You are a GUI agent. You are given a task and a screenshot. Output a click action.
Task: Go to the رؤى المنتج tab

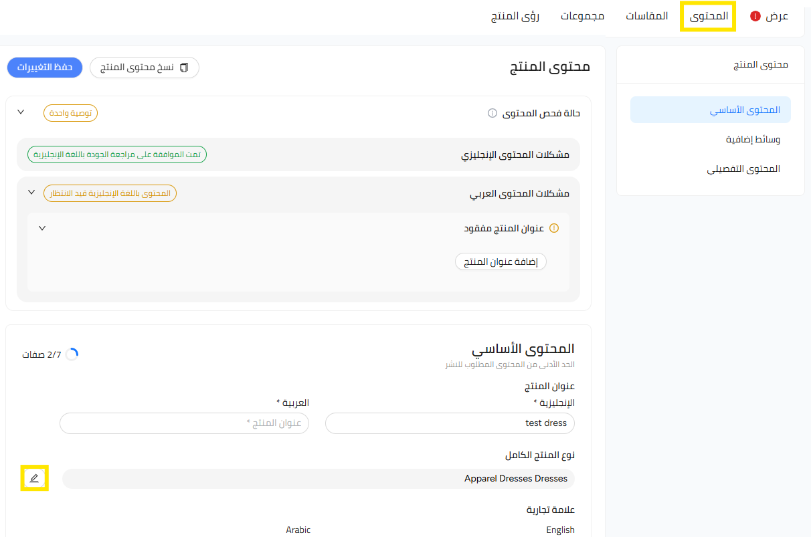[515, 16]
